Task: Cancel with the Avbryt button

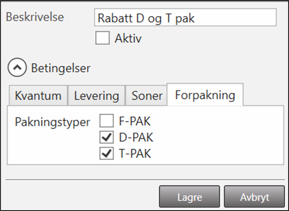Action: (x=254, y=198)
